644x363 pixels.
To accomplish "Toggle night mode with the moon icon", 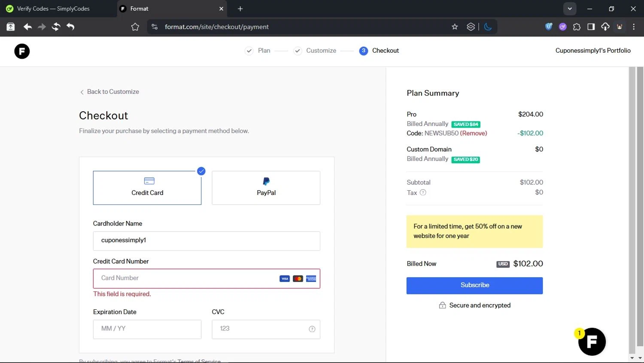I will click(488, 27).
